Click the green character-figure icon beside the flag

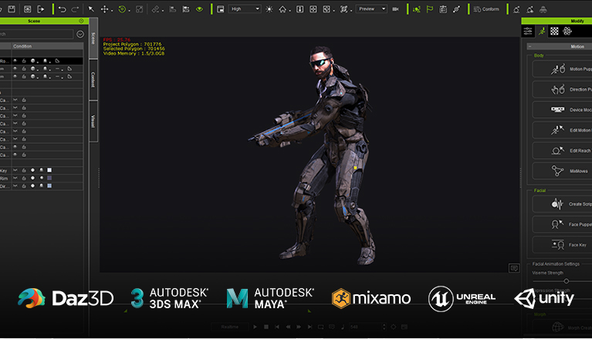click(417, 9)
